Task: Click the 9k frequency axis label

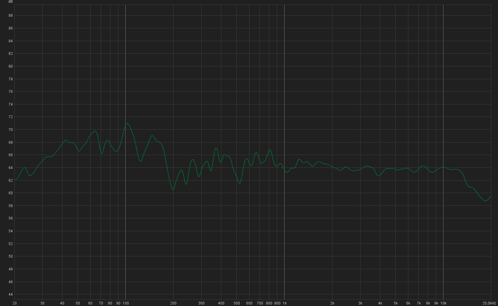Action: [436, 303]
